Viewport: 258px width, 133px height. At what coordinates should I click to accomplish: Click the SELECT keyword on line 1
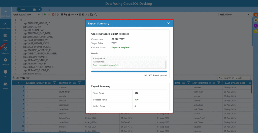[24, 20]
